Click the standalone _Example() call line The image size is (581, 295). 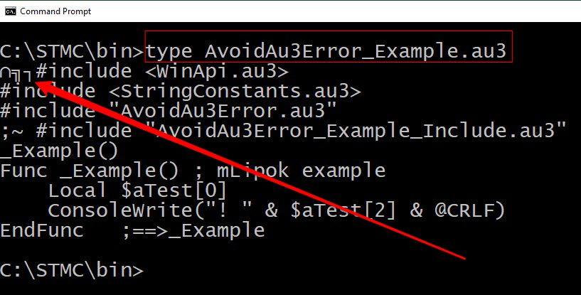pyautogui.click(x=59, y=151)
